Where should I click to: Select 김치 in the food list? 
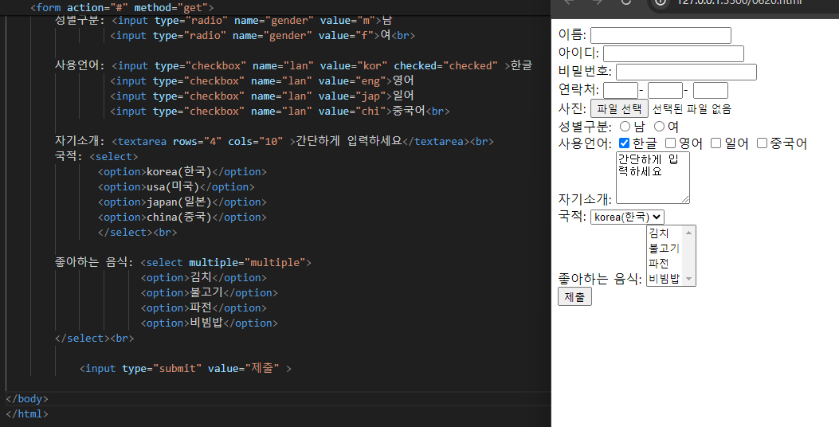(x=663, y=233)
